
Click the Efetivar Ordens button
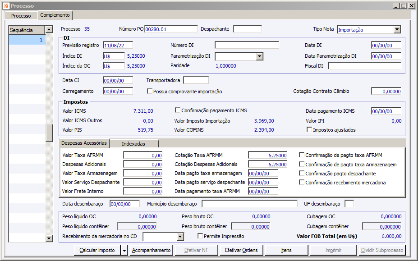coord(241,250)
